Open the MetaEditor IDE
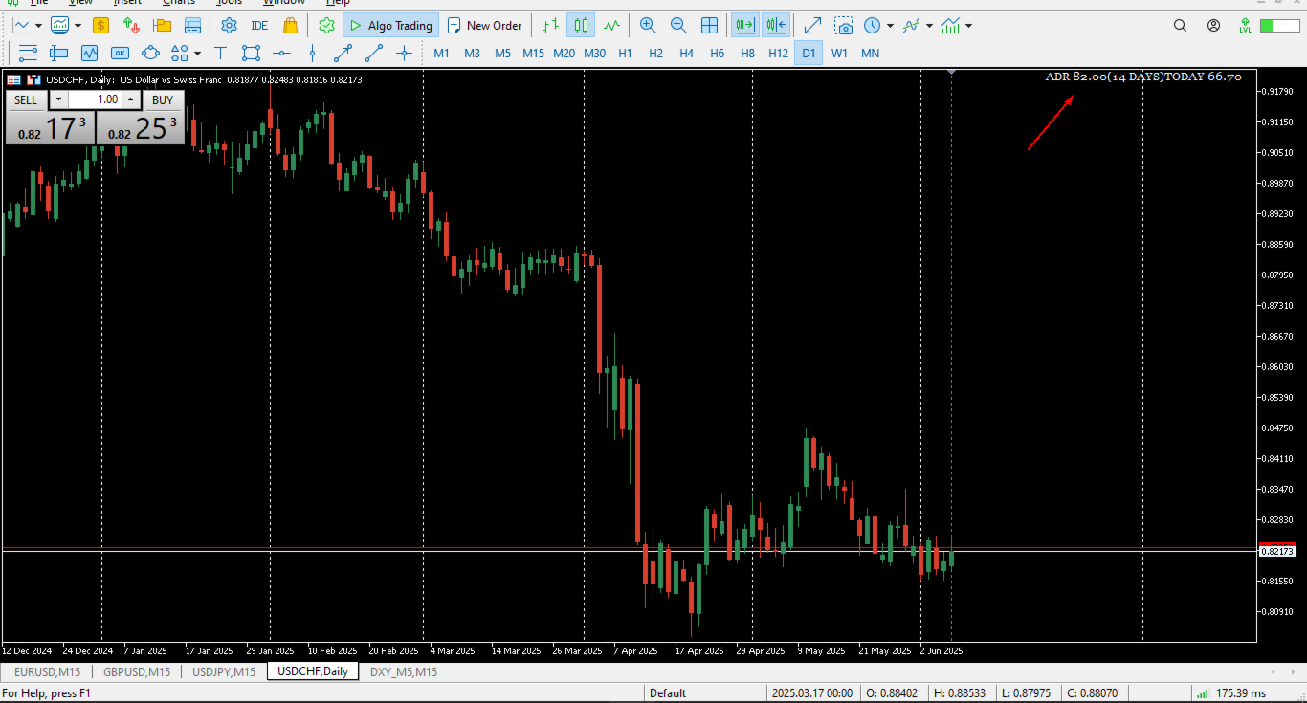The width and height of the screenshot is (1307, 703). pos(259,25)
